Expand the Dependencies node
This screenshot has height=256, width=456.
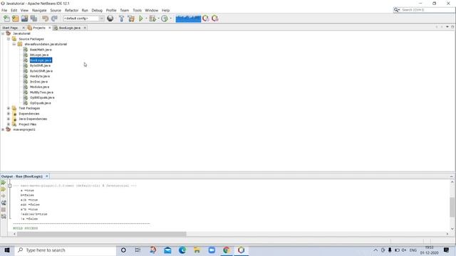click(9, 114)
